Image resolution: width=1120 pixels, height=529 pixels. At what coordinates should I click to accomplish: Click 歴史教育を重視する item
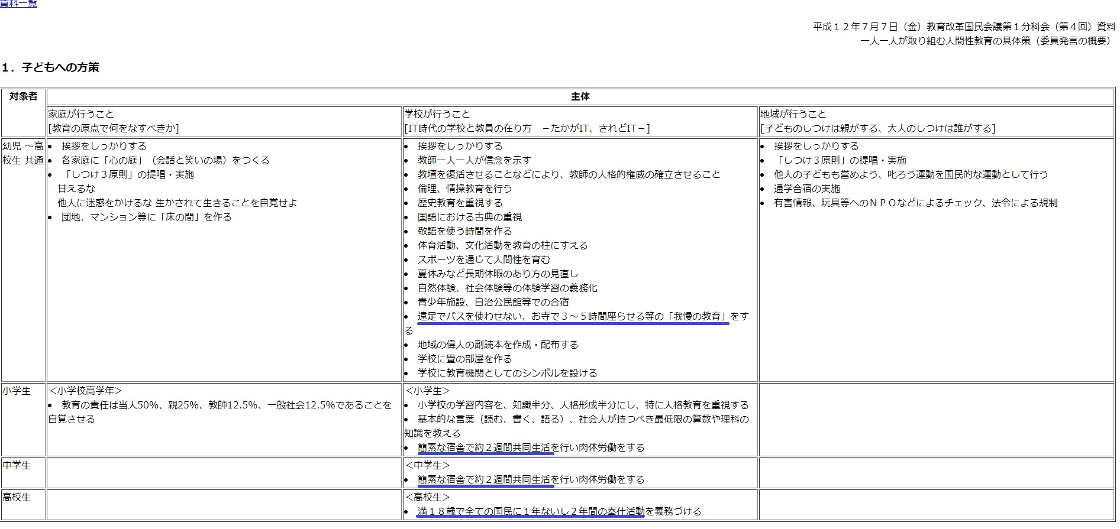click(460, 203)
